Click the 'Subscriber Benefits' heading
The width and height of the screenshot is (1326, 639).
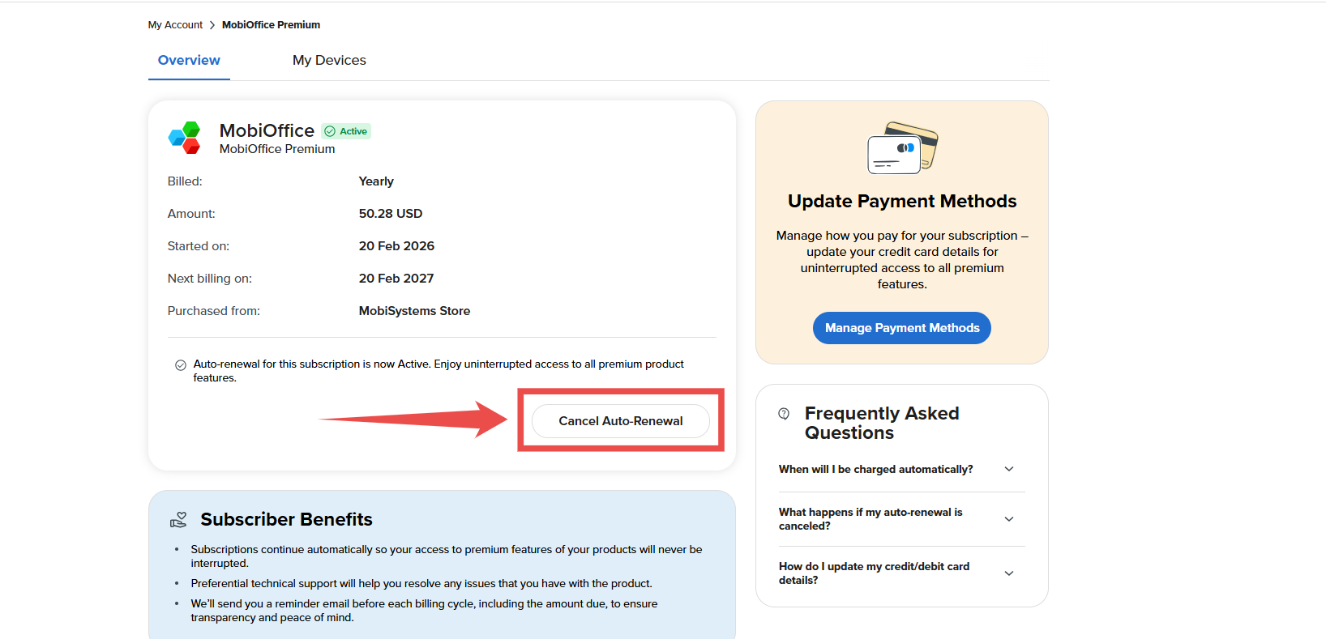tap(286, 519)
